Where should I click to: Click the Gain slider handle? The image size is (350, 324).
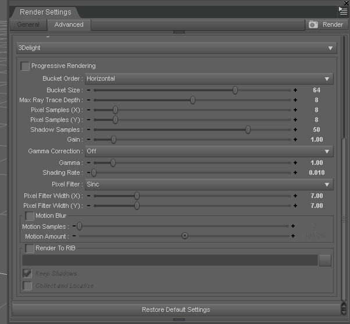[x=113, y=139]
